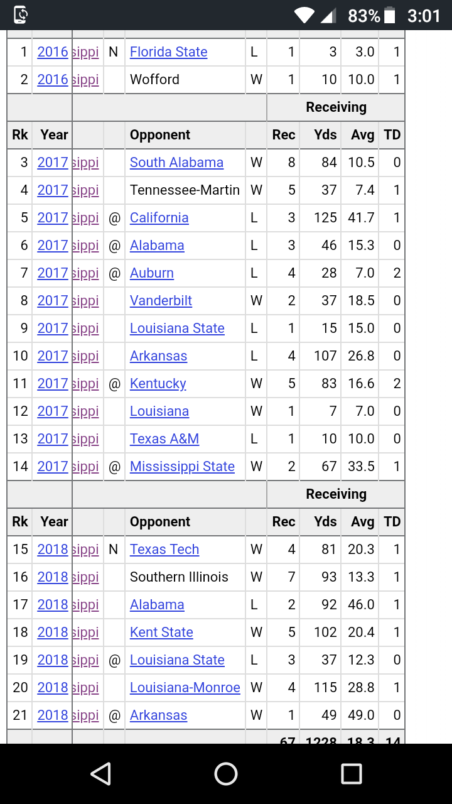Tap the Wi-Fi status icon
Viewport: 452px width, 804px height.
304,15
